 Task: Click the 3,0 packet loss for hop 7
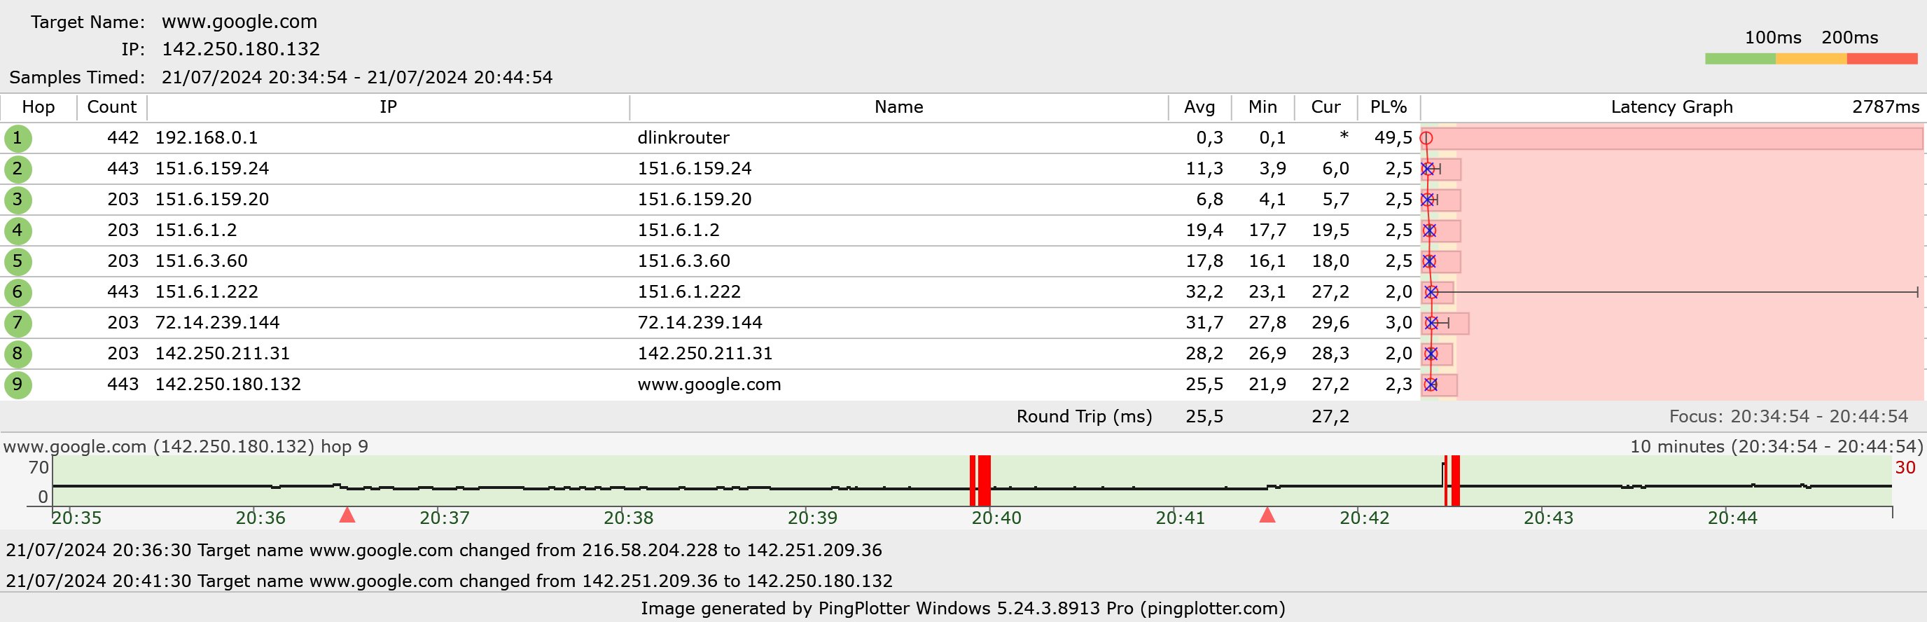click(x=1398, y=323)
